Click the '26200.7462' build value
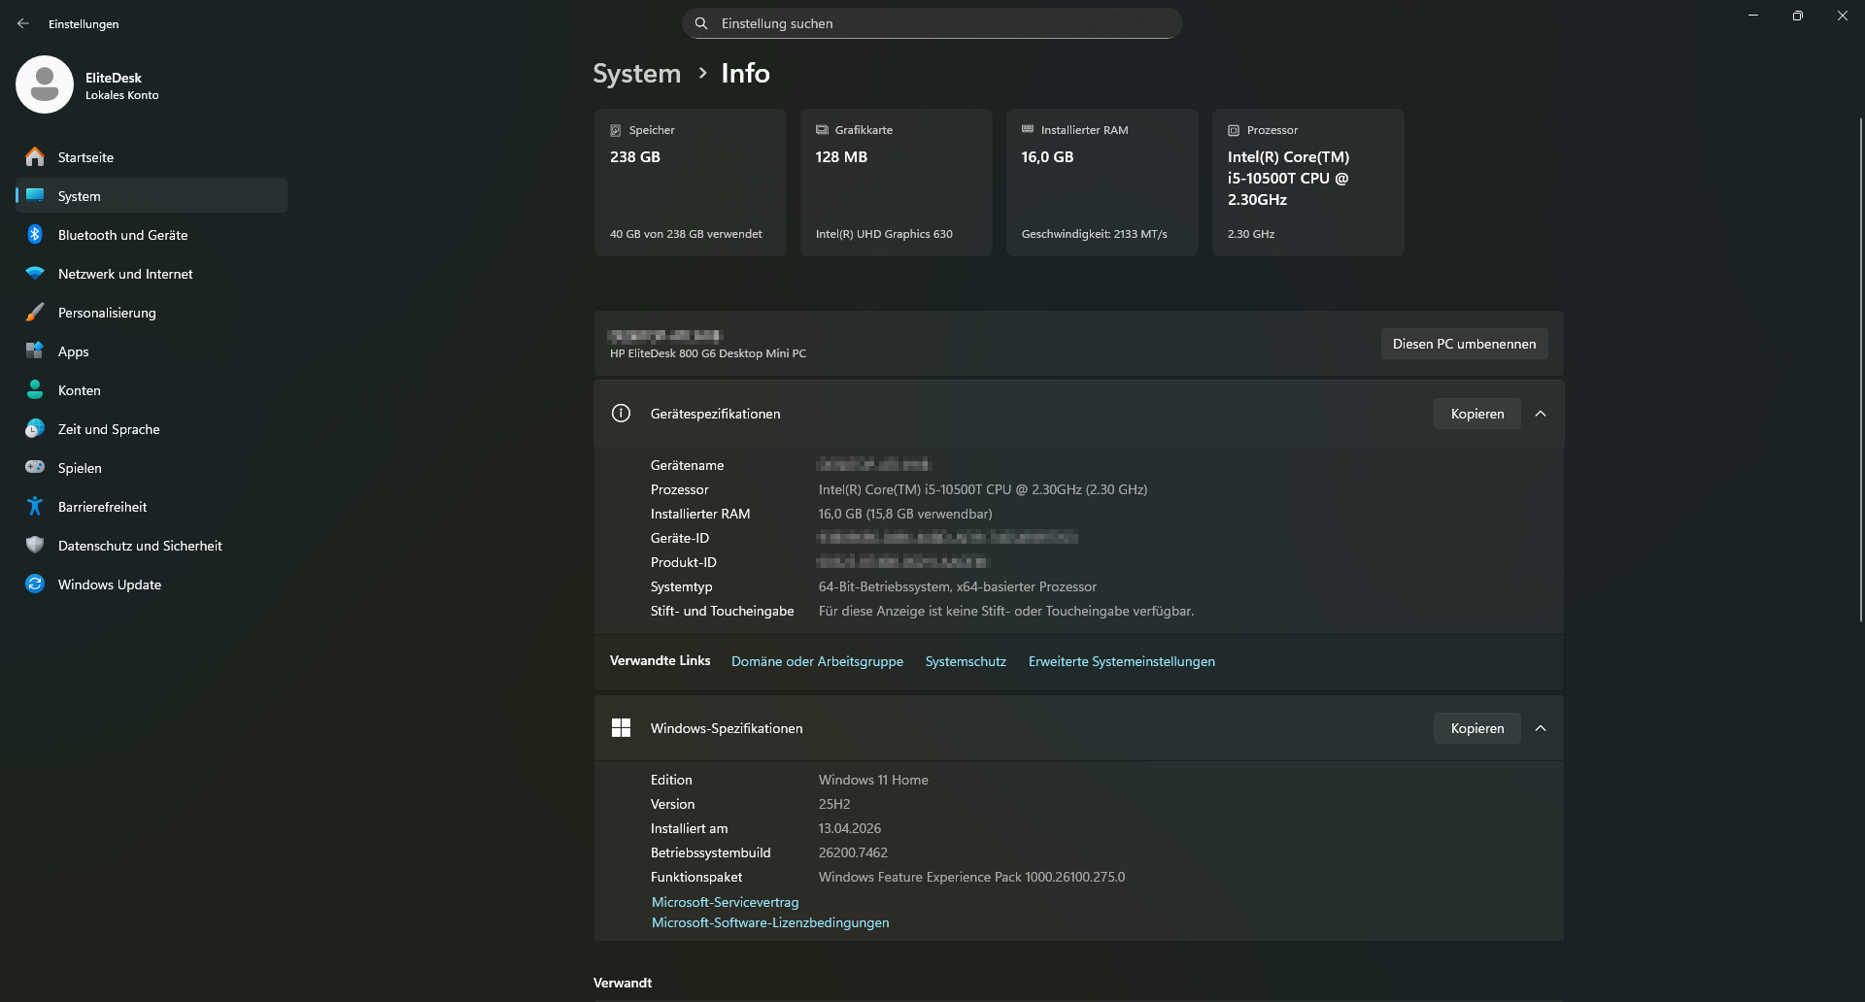Screen dimensions: 1865x1002 point(853,852)
